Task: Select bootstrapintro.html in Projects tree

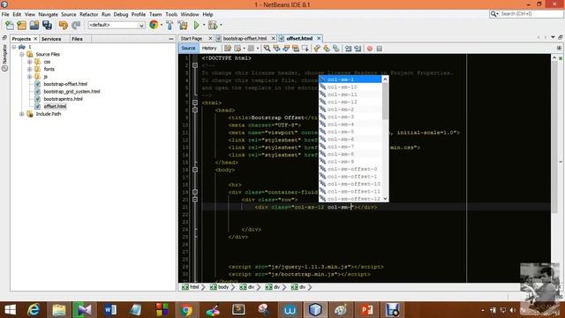Action: tap(63, 99)
